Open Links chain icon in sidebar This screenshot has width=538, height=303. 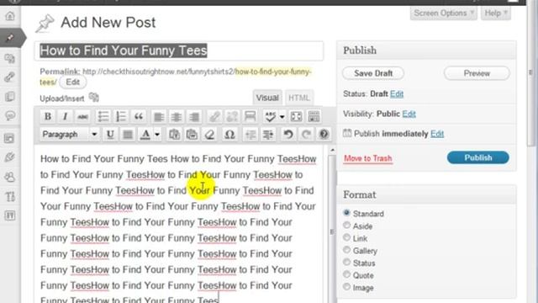(10, 77)
